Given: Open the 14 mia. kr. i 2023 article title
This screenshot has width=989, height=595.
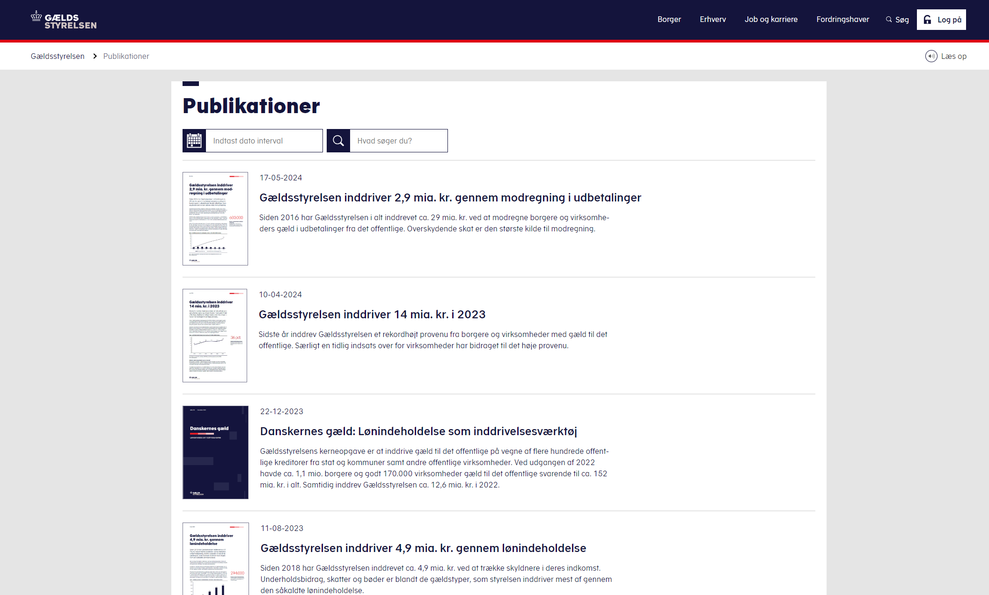Looking at the screenshot, I should (372, 315).
